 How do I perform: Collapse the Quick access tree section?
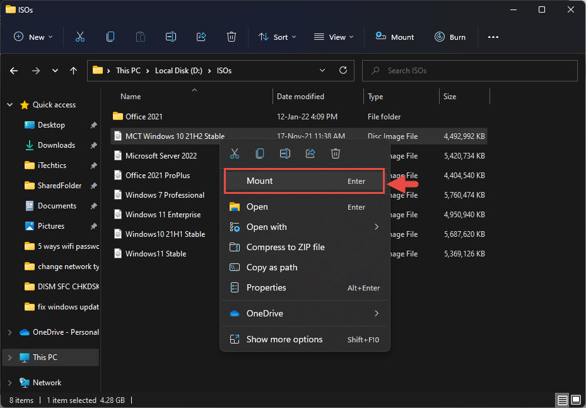10,105
